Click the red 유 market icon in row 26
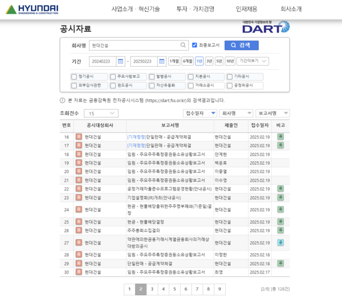 (x=79, y=230)
